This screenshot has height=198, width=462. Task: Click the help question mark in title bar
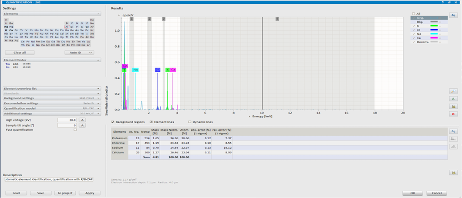pos(442,2)
